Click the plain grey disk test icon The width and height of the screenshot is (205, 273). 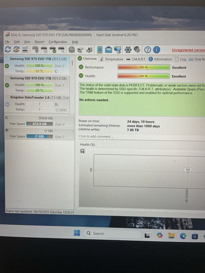click(x=36, y=50)
